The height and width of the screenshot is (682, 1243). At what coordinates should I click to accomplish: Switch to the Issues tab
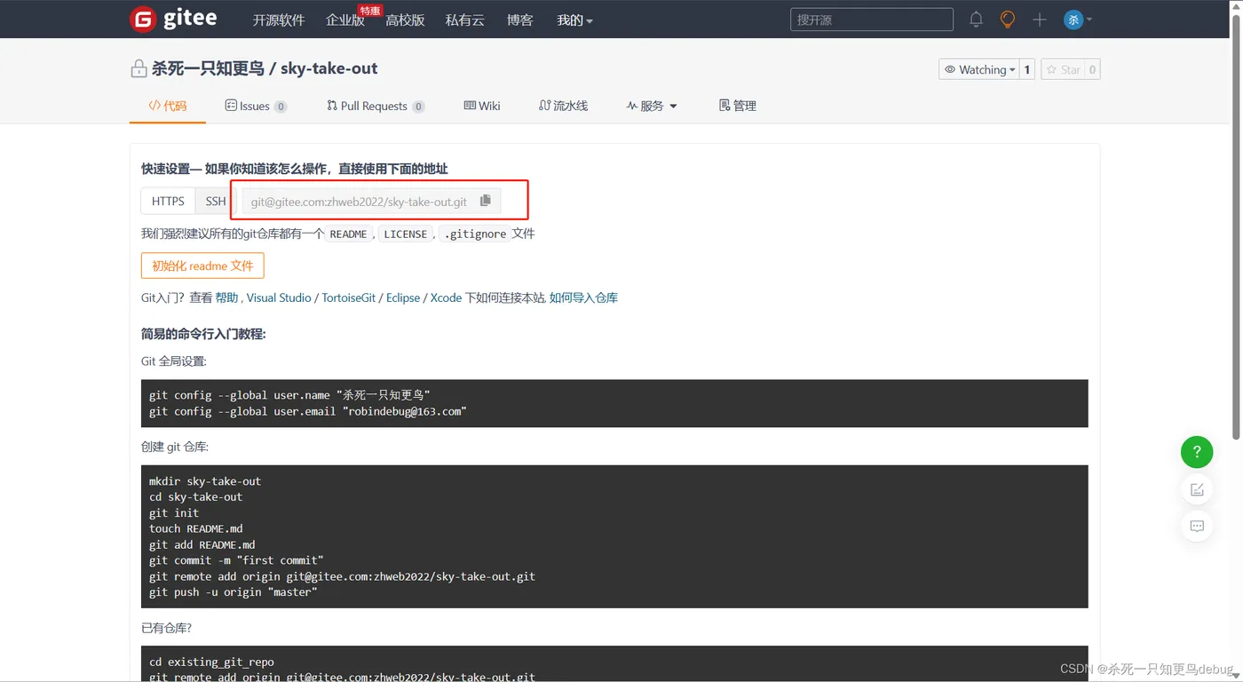(256, 106)
